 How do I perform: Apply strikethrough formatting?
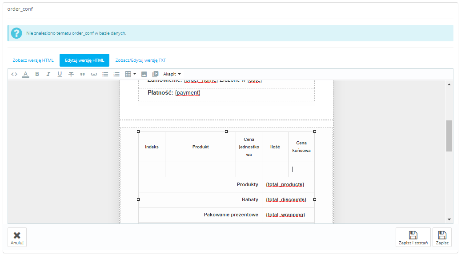pos(71,74)
